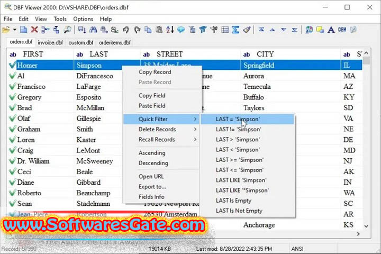Open the Tools menu

pos(60,19)
